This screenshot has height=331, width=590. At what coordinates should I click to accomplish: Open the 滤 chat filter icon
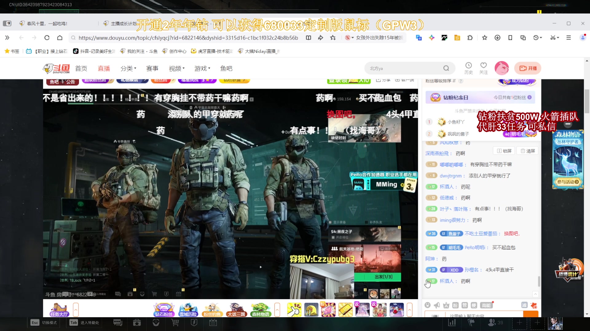coord(524,305)
